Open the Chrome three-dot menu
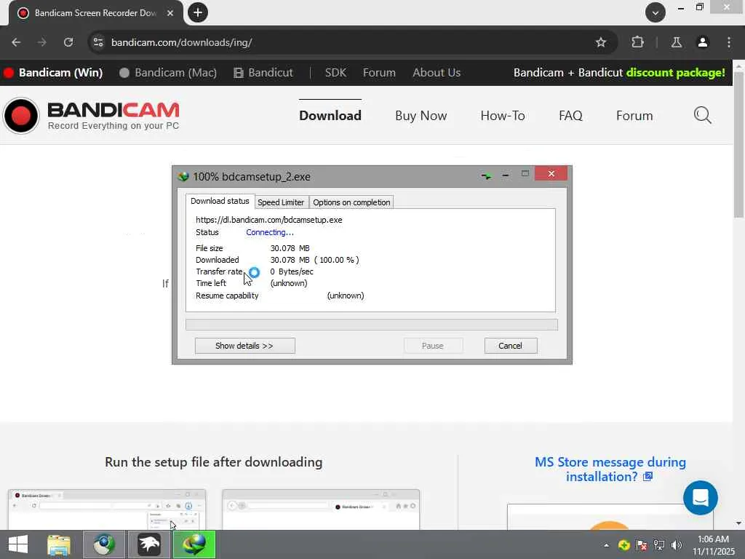Screen dimensions: 745x559 [729, 42]
